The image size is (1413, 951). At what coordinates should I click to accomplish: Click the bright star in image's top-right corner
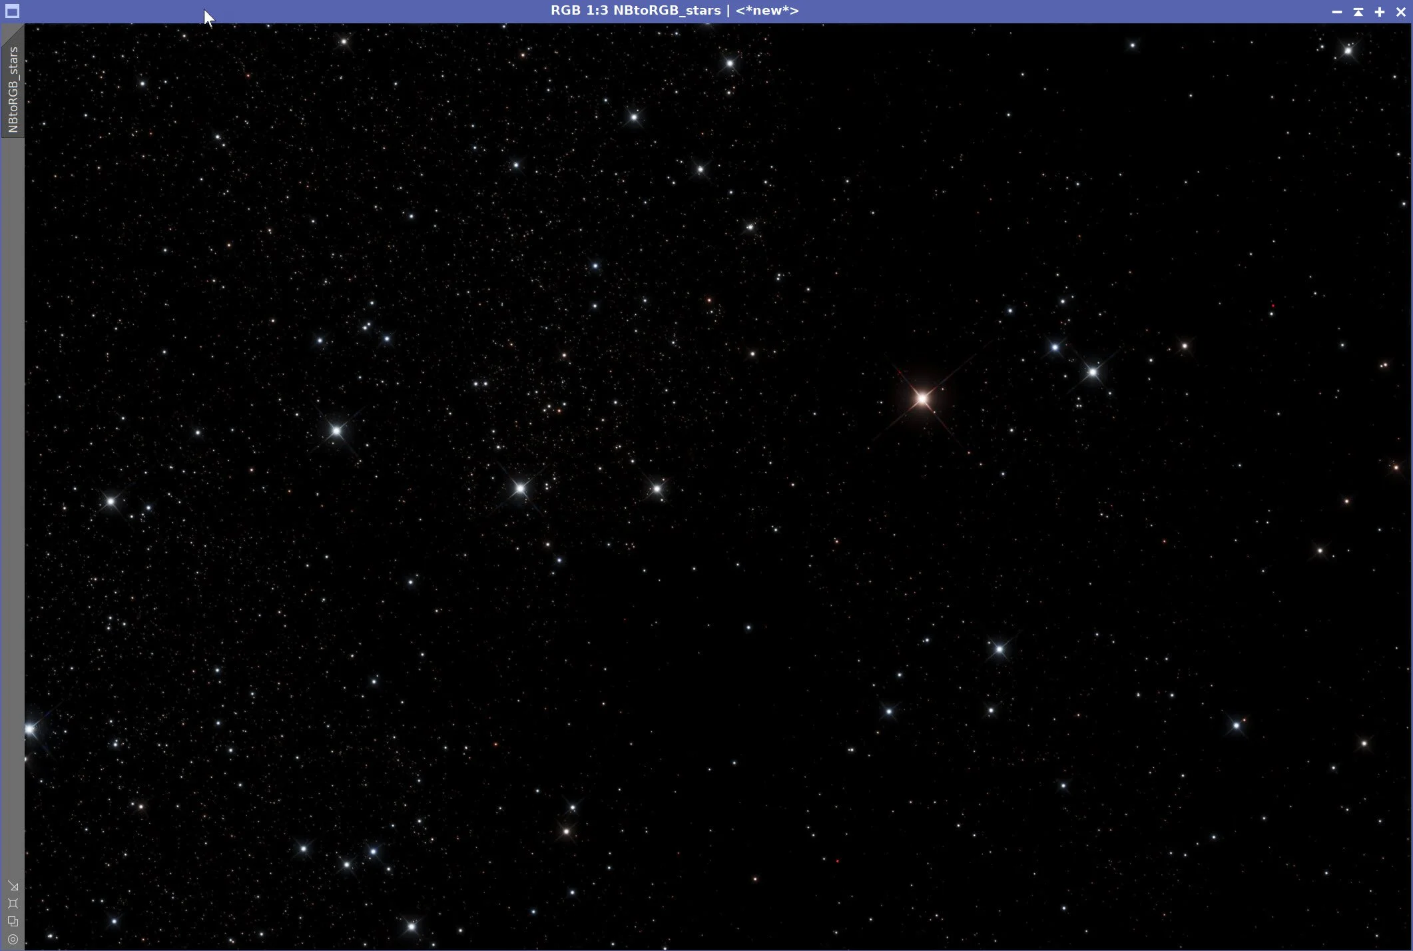(x=1348, y=51)
